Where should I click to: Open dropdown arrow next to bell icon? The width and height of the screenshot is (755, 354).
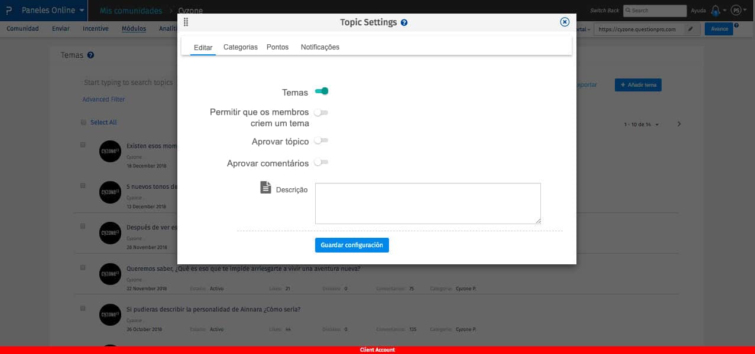(x=725, y=11)
